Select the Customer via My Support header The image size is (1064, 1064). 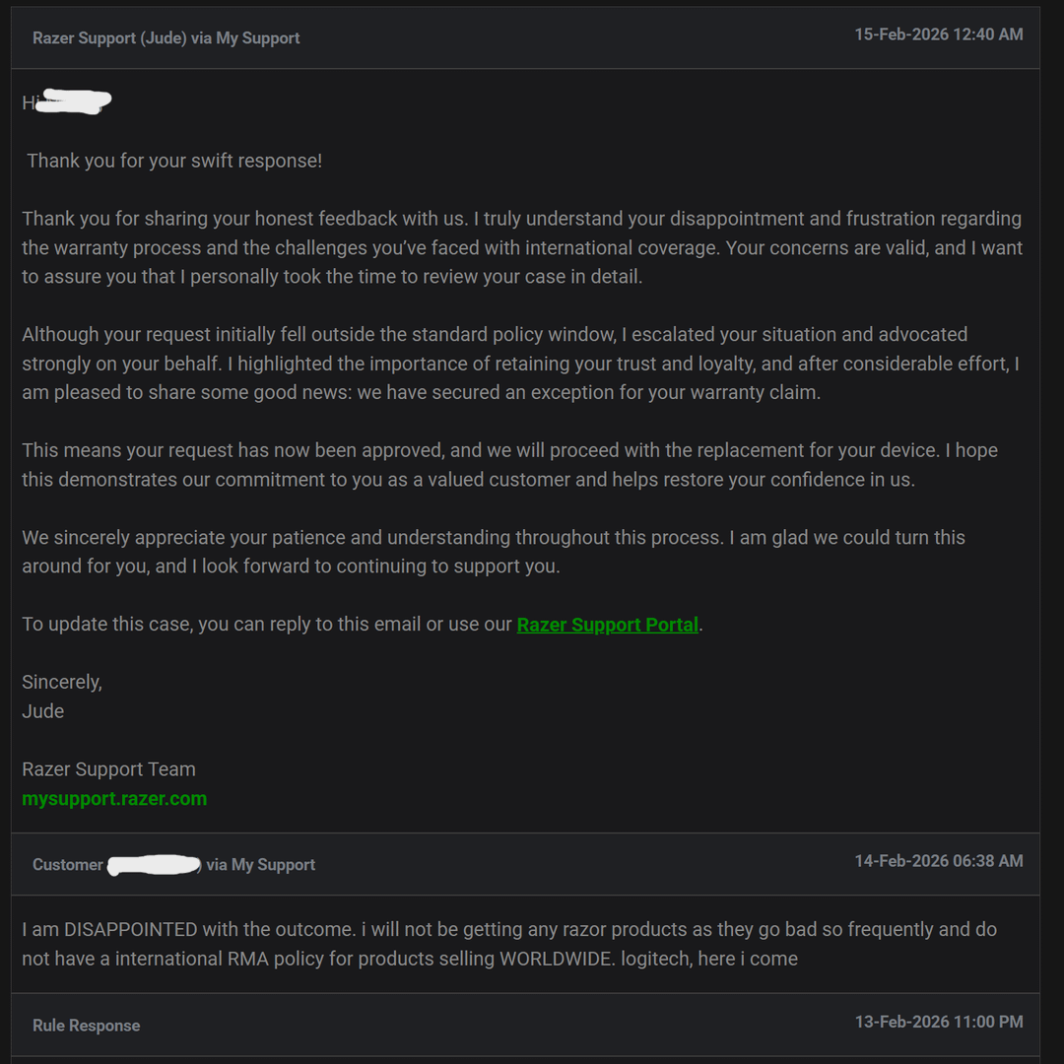click(525, 865)
